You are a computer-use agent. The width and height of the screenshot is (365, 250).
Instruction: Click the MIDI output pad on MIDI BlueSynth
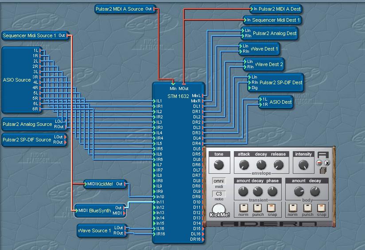click(124, 213)
